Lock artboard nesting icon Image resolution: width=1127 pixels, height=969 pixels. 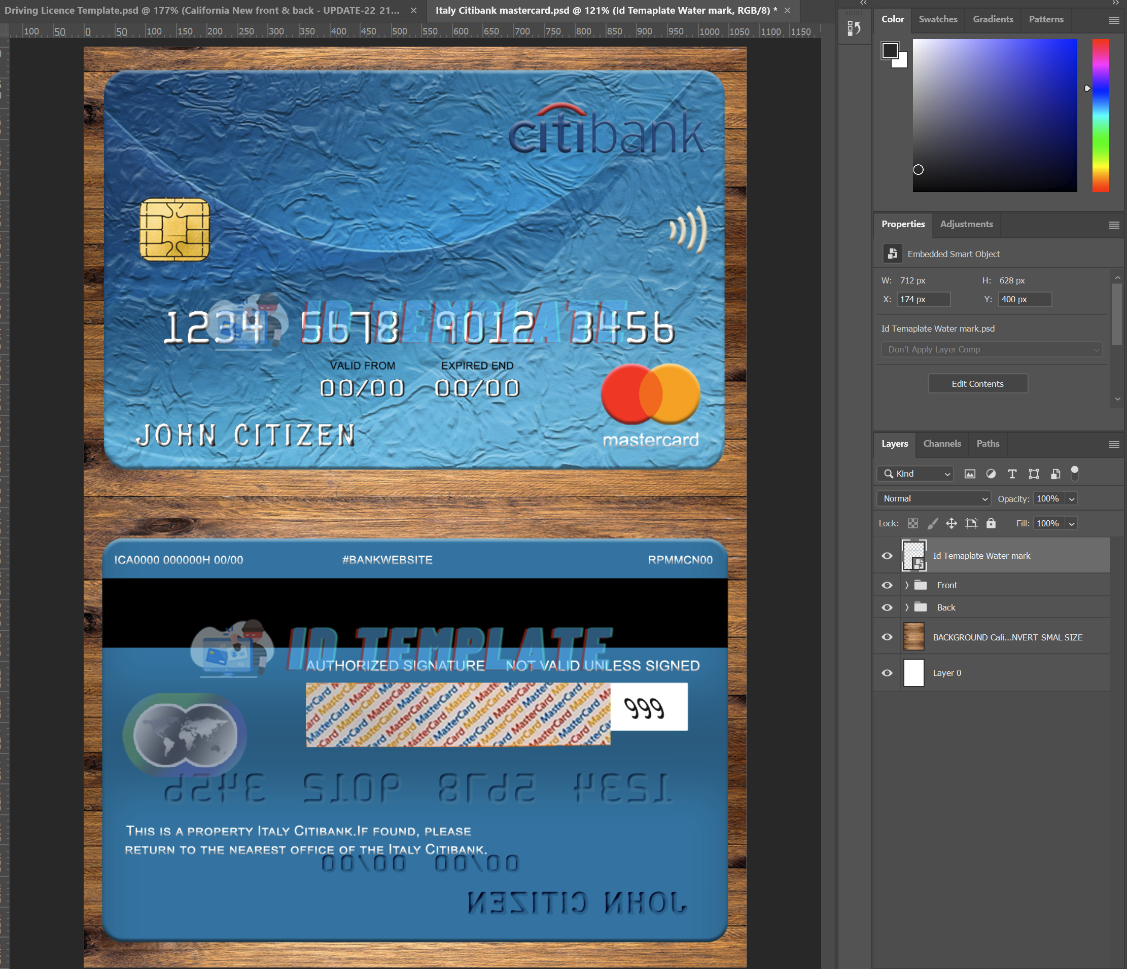971,523
